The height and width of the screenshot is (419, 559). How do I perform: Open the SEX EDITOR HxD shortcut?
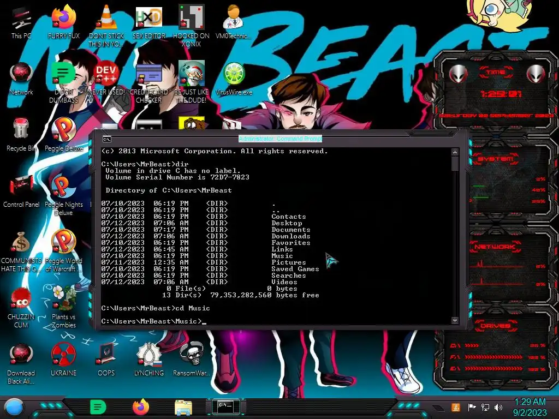(149, 22)
